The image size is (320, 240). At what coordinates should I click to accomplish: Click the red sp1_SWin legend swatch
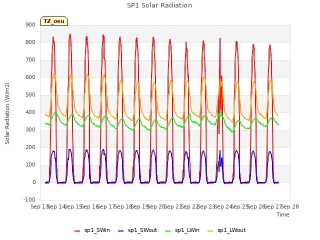tap(77, 231)
